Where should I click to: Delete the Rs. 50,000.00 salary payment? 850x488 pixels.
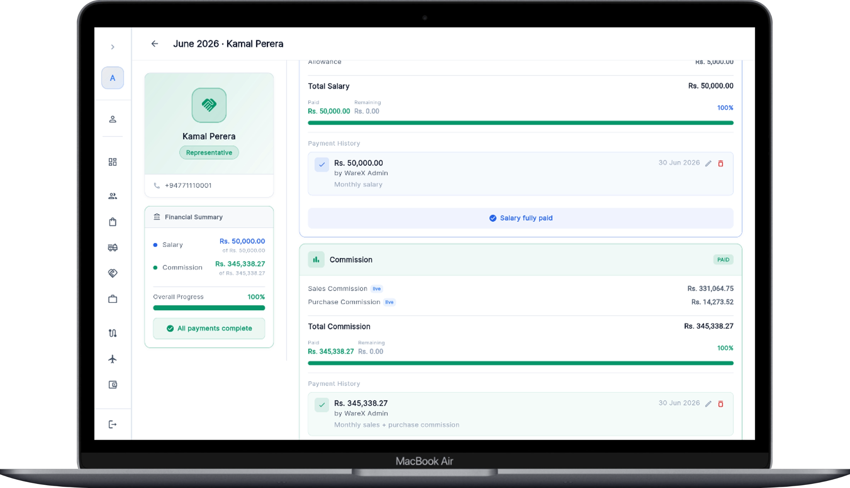tap(721, 164)
